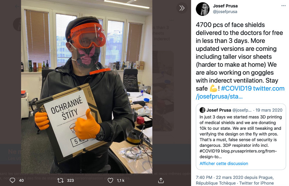
Task: Open the 7:40 PM timestamp
Action: point(204,177)
